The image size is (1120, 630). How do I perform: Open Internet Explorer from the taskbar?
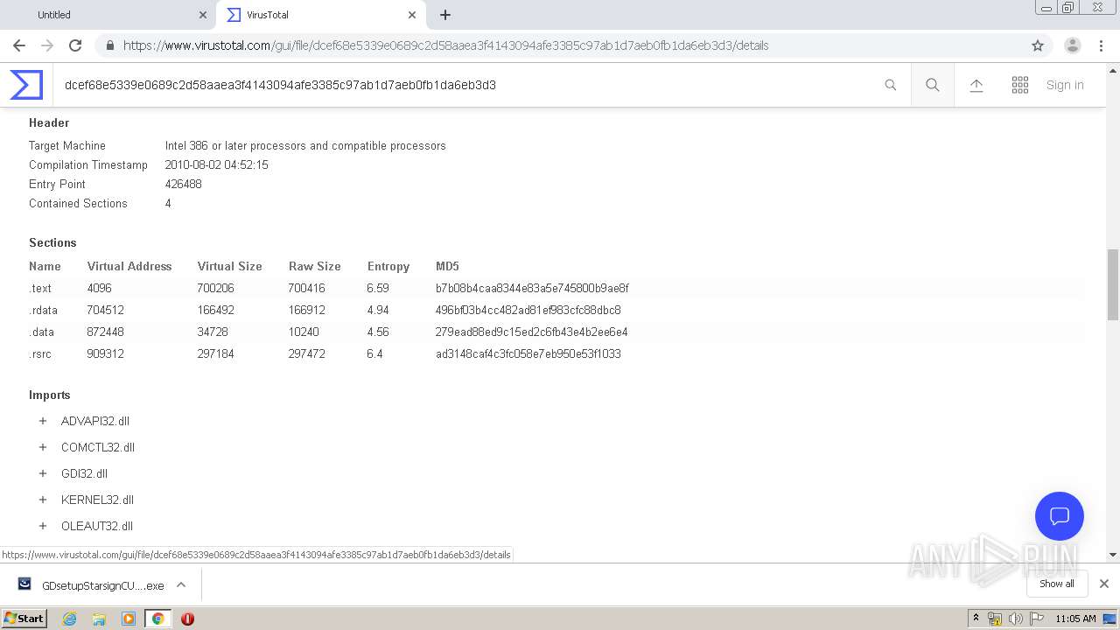pos(69,619)
